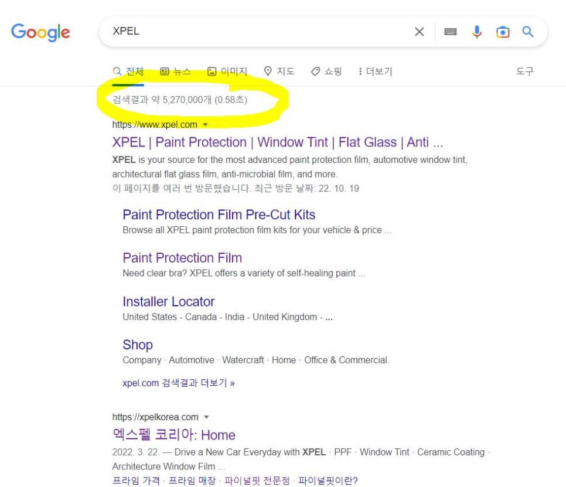Switch to the 뉴스 (News) tab
This screenshot has width=566, height=487.
pyautogui.click(x=175, y=71)
